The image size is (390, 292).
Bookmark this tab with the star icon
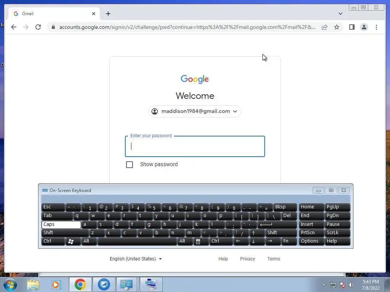337,27
